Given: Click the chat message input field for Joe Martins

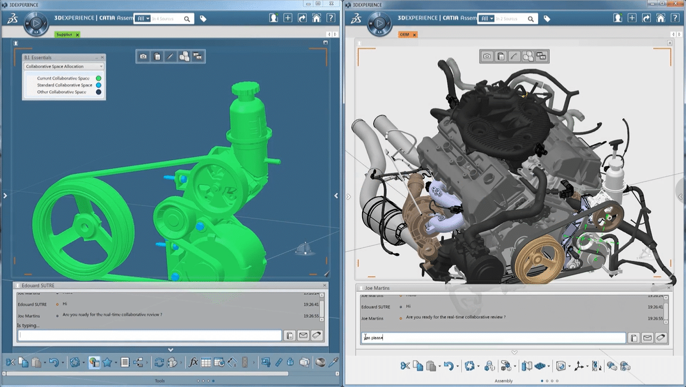Looking at the screenshot, I should [x=494, y=337].
